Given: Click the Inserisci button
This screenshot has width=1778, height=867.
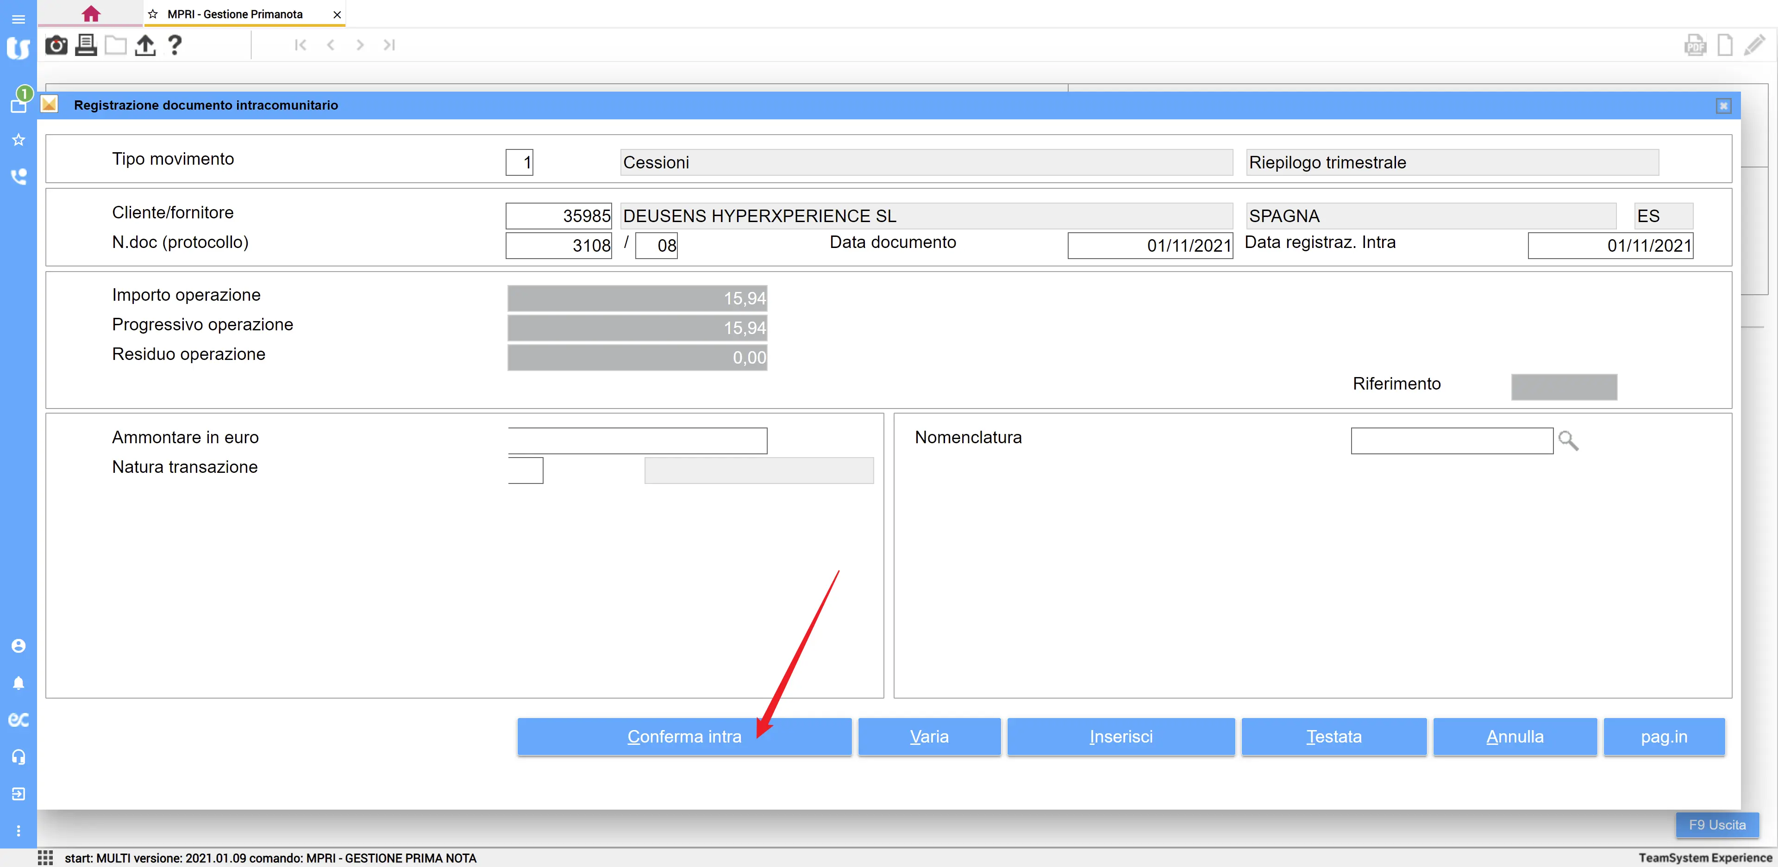Looking at the screenshot, I should 1120,737.
